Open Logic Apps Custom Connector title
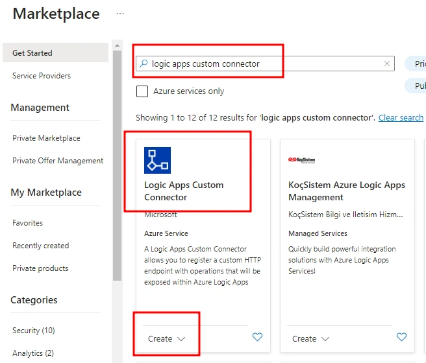Viewport: 426px width, 363px height. [184, 191]
